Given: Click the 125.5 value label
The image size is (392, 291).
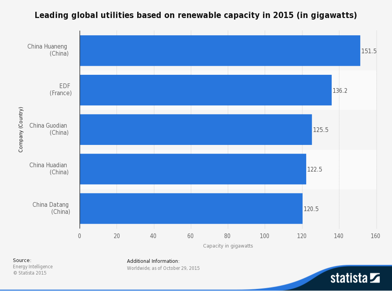Looking at the screenshot, I should click(x=321, y=130).
